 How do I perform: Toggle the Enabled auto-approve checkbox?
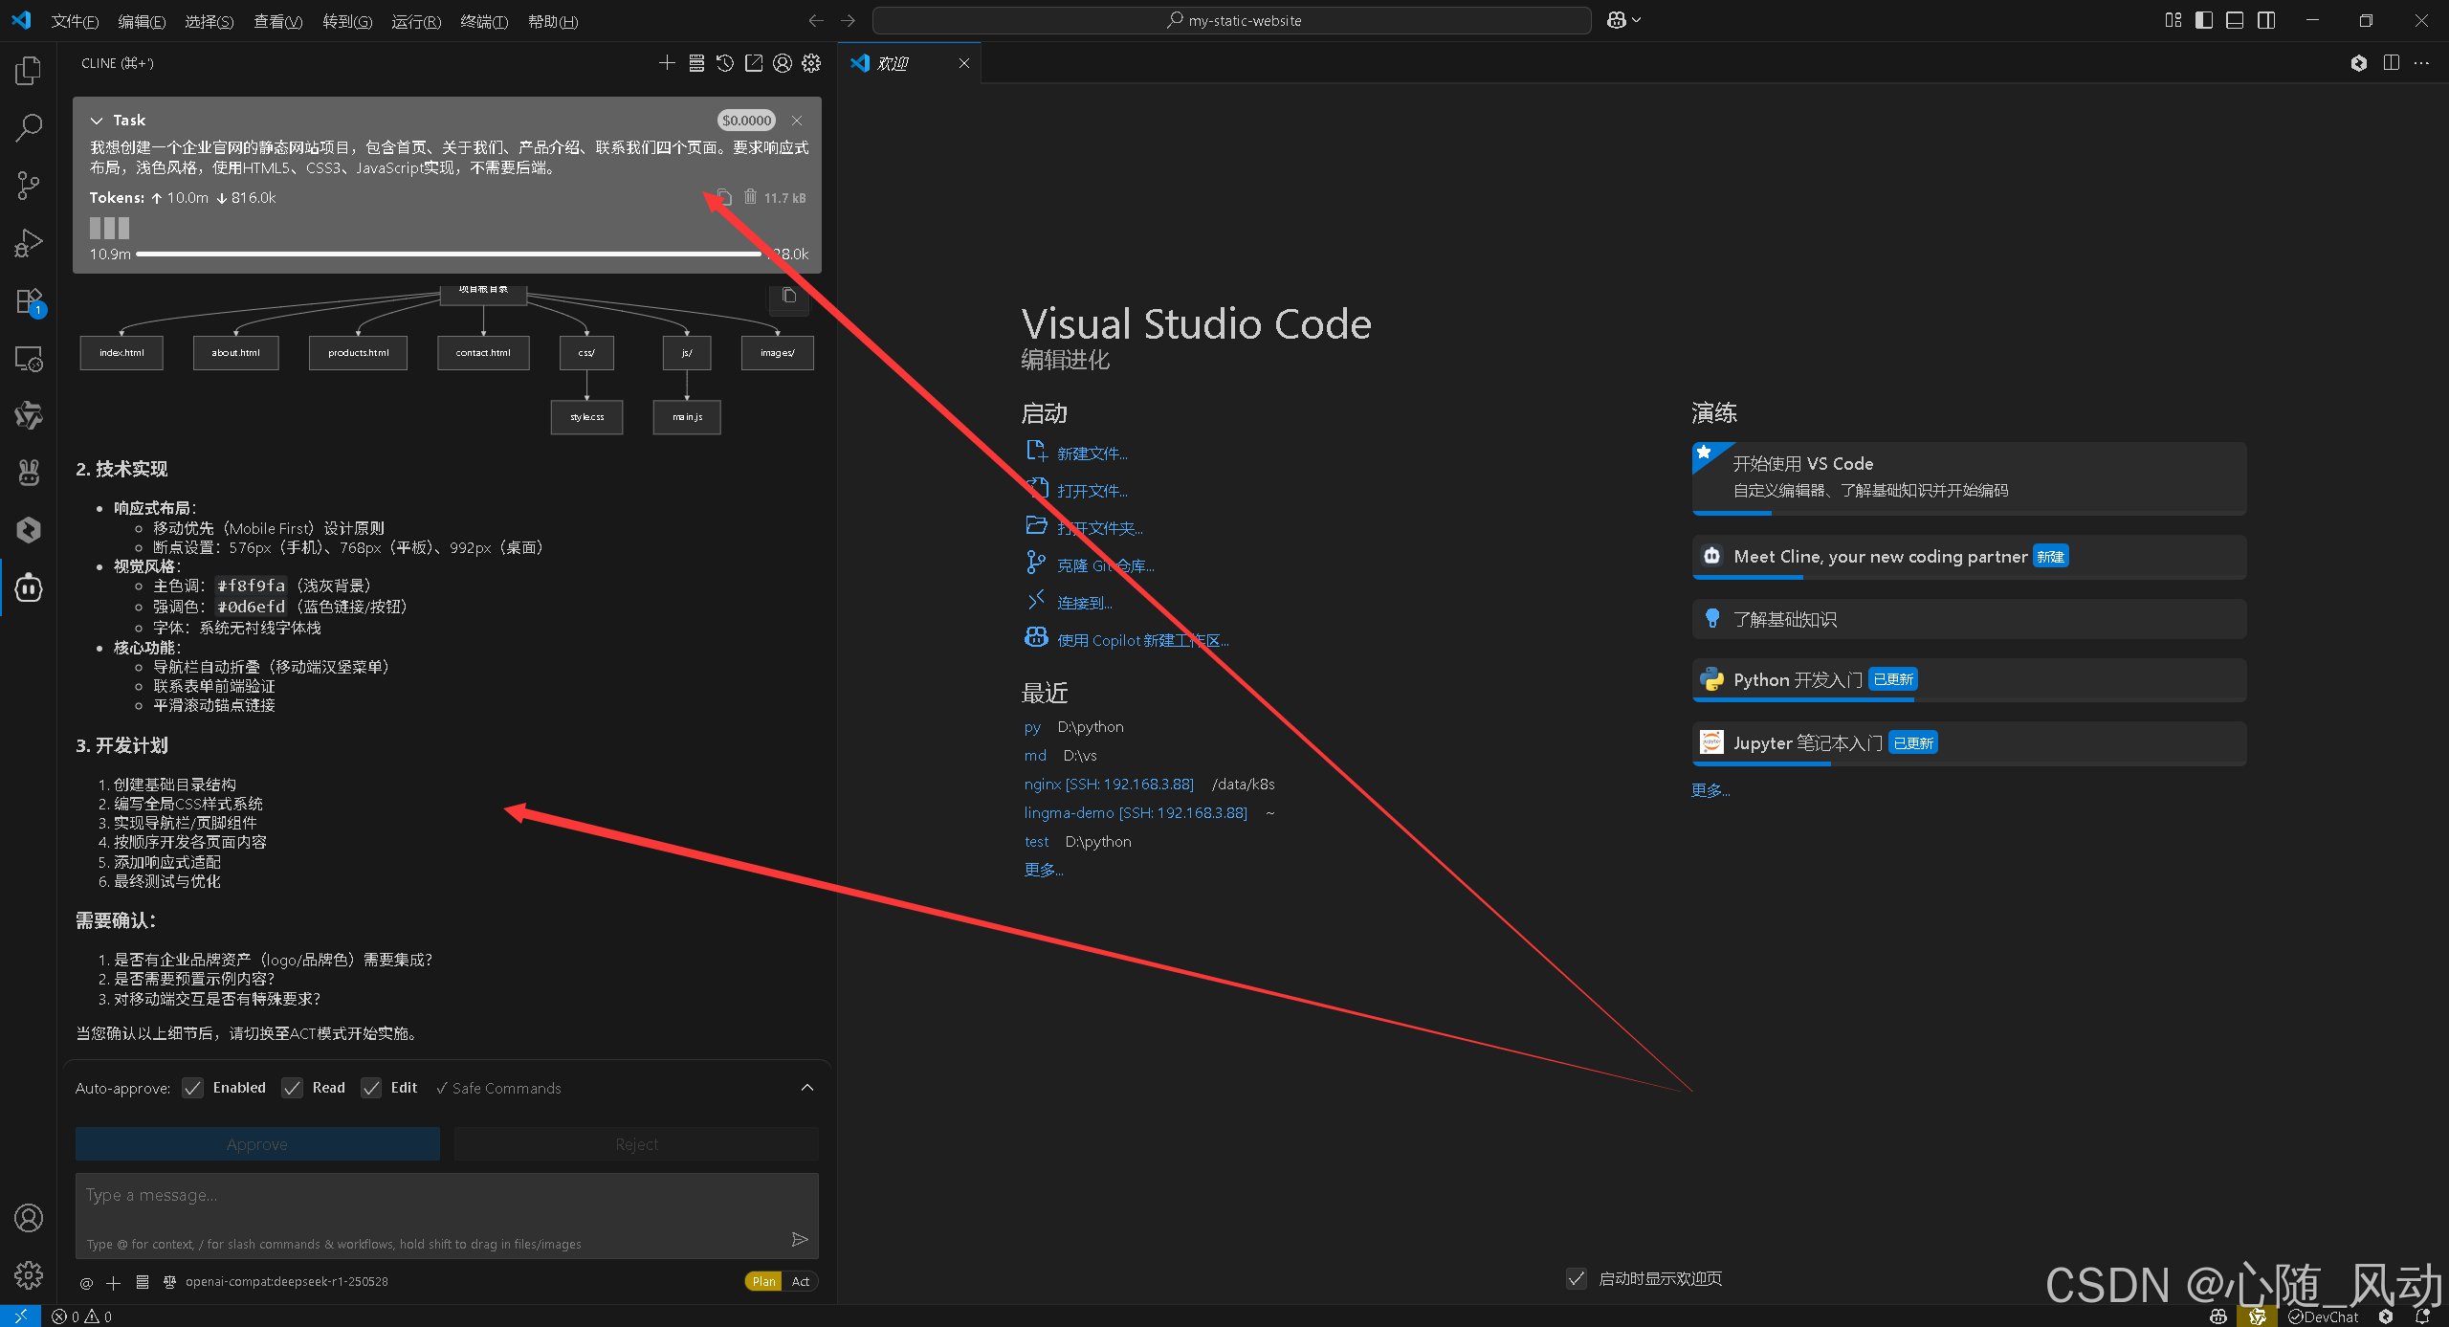[x=193, y=1088]
